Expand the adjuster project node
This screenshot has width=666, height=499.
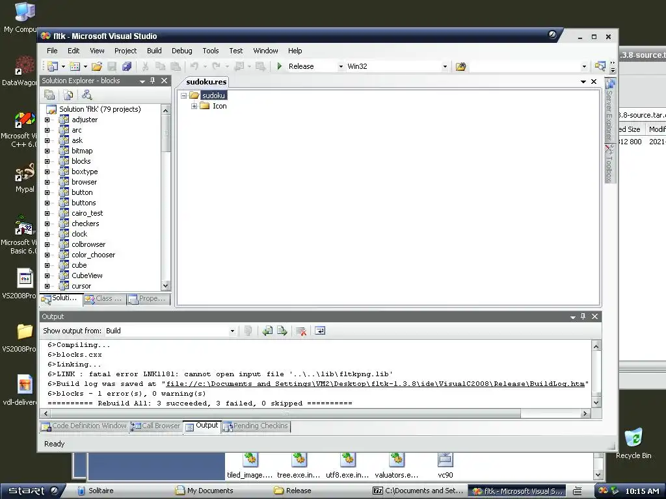click(47, 120)
